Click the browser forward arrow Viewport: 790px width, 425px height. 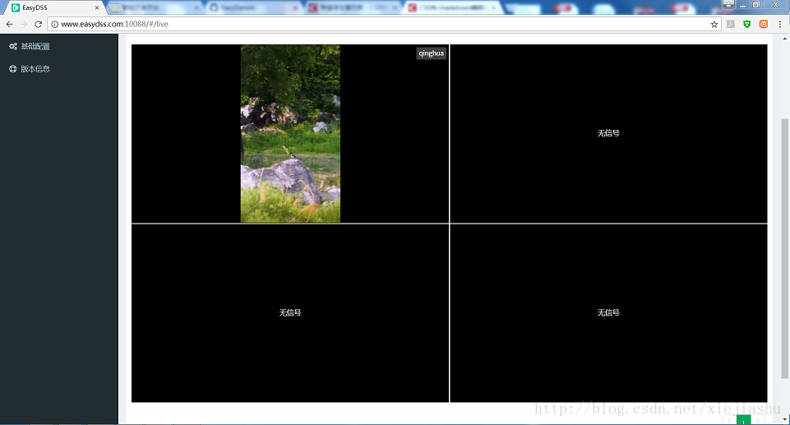[24, 24]
